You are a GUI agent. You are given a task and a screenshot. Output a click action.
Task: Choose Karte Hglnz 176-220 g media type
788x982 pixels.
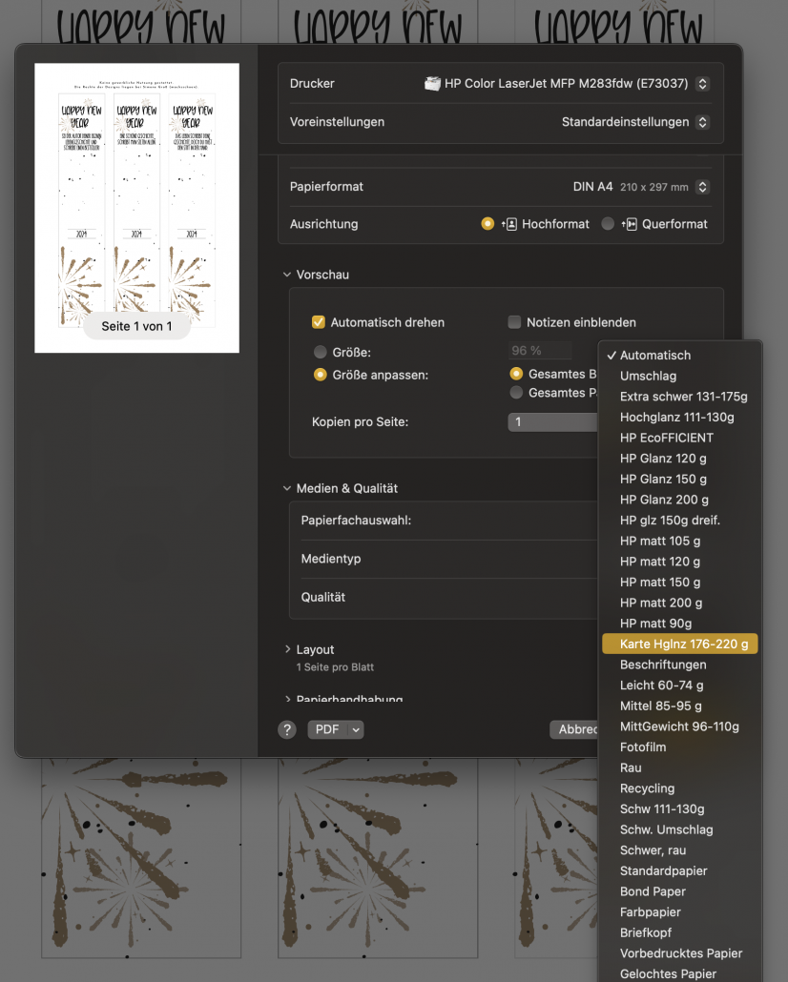click(683, 644)
